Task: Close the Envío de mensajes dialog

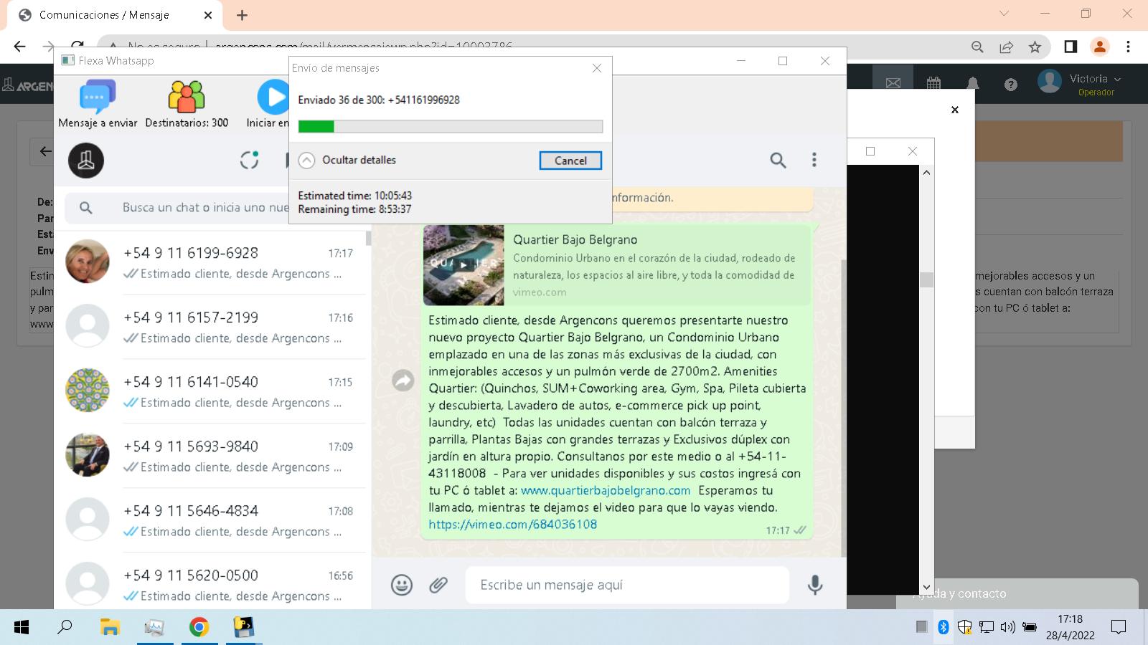Action: click(596, 68)
